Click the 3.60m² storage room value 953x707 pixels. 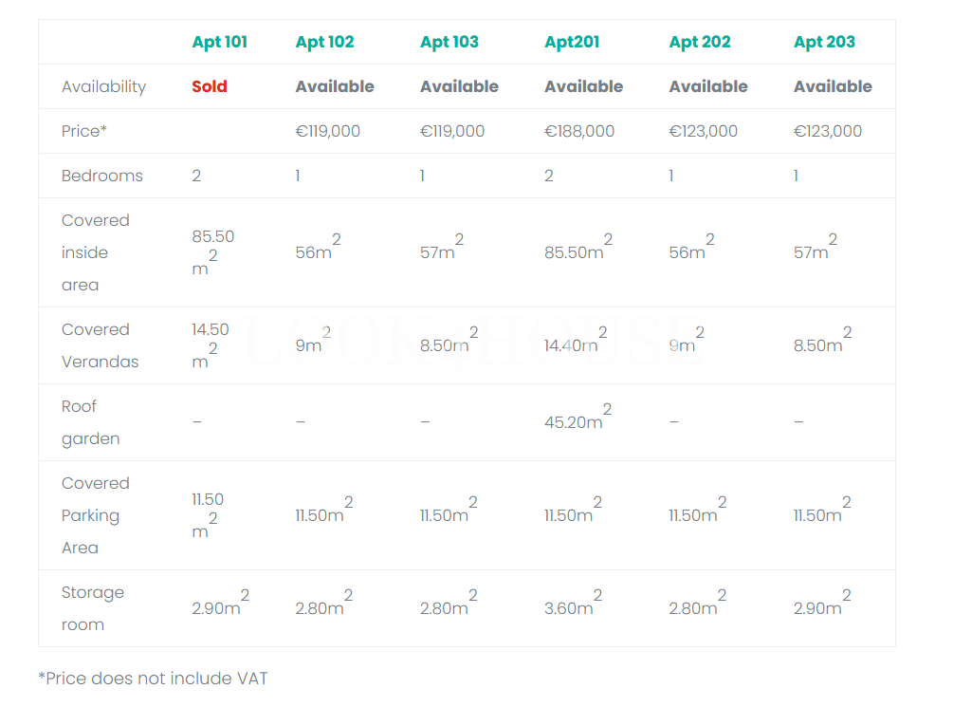click(x=573, y=603)
